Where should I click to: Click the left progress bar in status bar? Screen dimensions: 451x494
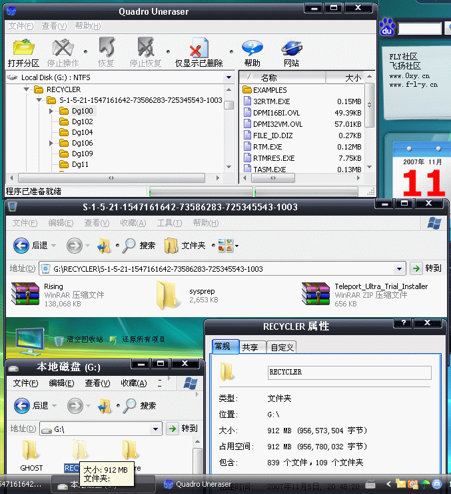point(201,191)
